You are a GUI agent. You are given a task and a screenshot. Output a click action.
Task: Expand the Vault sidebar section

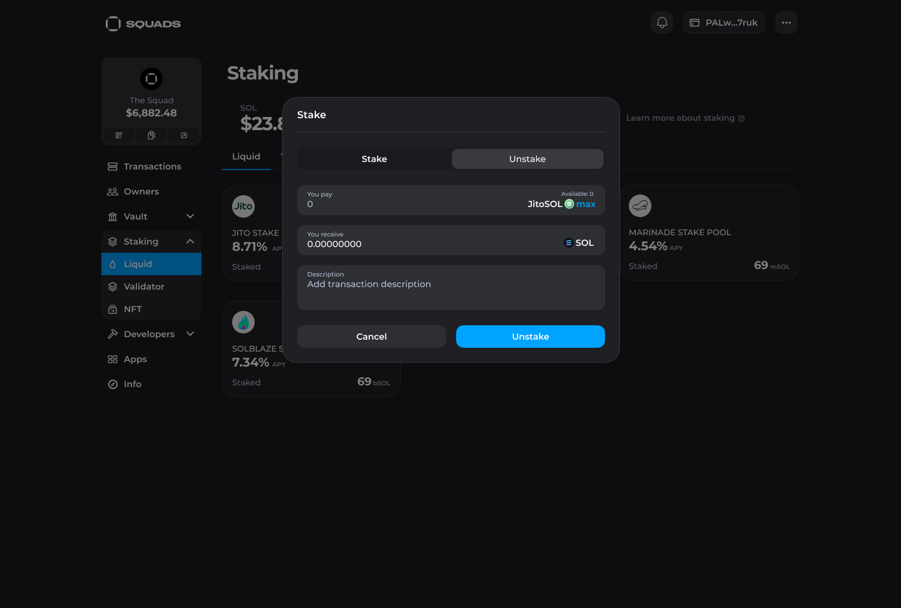tap(190, 216)
